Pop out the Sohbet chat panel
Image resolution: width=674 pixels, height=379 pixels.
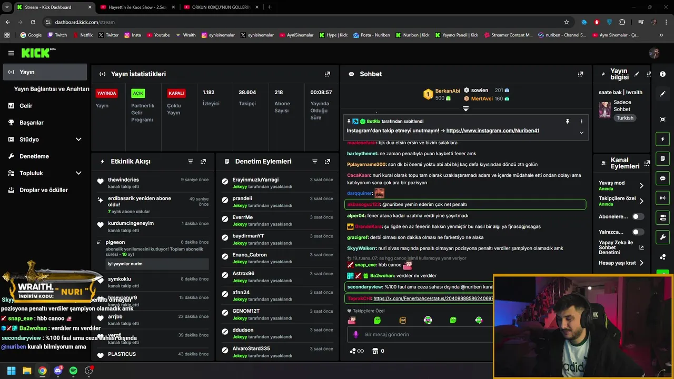[x=580, y=74]
